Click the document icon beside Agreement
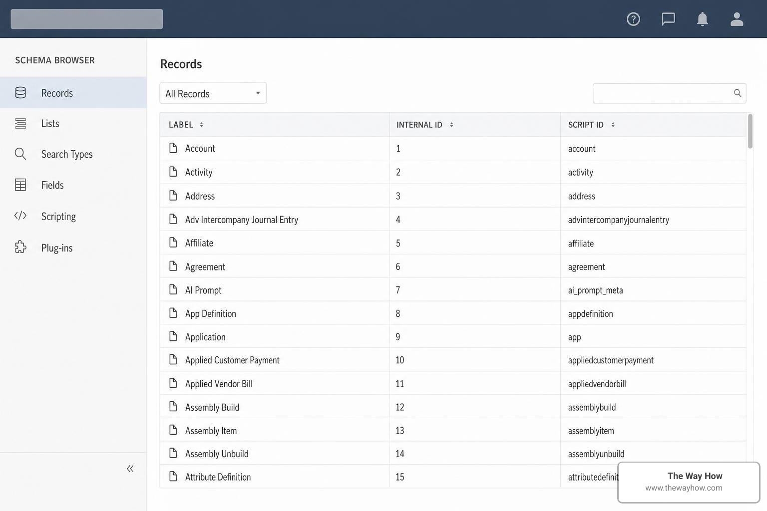Viewport: 767px width, 511px height. tap(173, 266)
